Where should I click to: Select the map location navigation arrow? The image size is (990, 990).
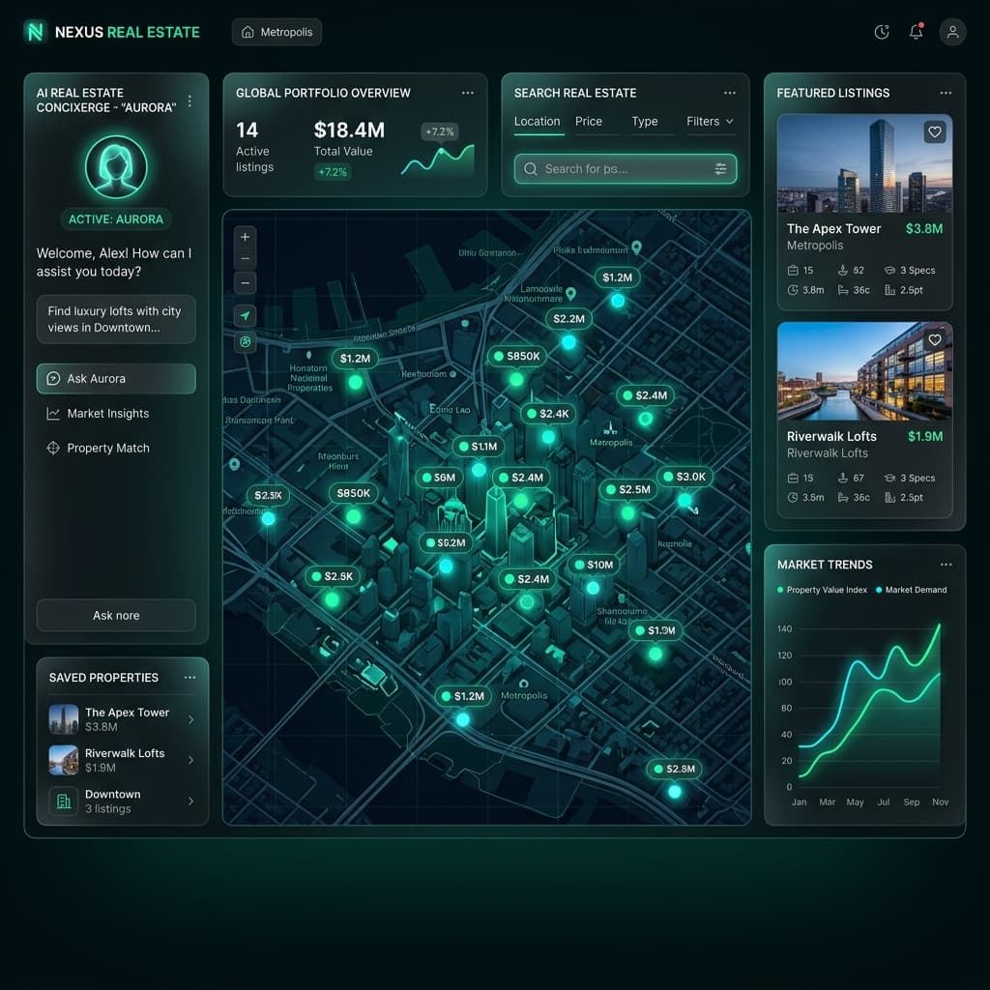tap(245, 314)
